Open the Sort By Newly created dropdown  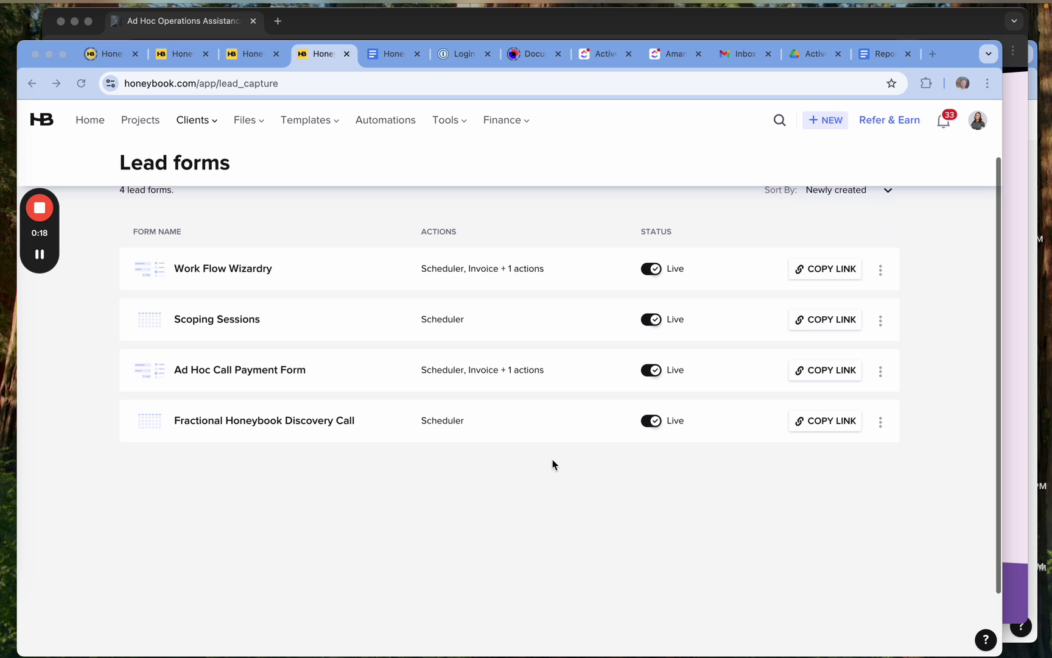coord(849,190)
